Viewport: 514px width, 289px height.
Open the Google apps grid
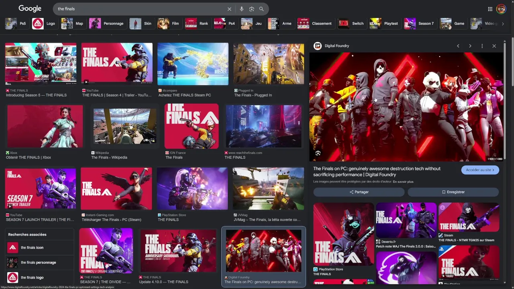tap(490, 9)
